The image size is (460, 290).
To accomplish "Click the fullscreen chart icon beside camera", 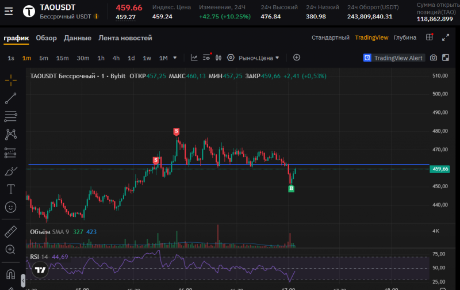I will 446,58.
